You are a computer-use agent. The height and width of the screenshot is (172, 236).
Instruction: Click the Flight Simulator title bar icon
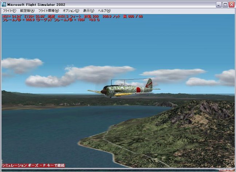click(4, 4)
